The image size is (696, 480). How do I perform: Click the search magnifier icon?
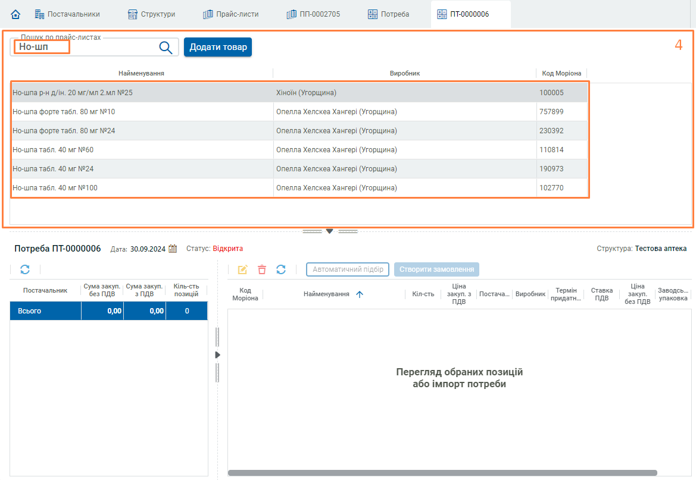coord(166,48)
